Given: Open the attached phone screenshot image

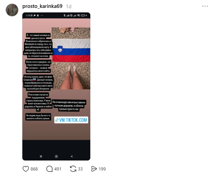Looking at the screenshot, I should [x=56, y=86].
